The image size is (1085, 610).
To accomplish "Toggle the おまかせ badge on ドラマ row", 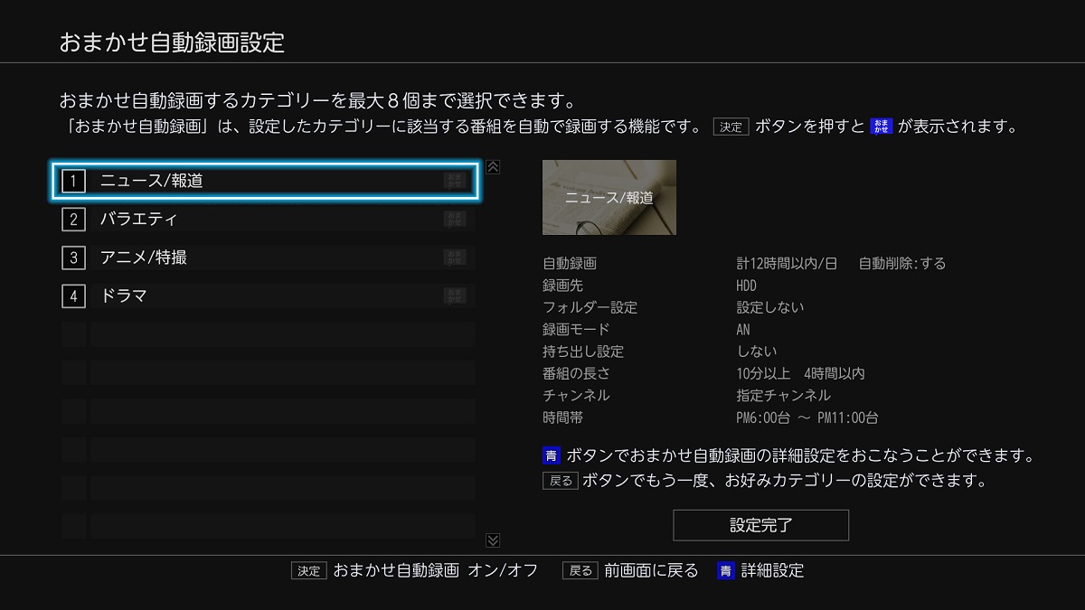I will coord(456,296).
